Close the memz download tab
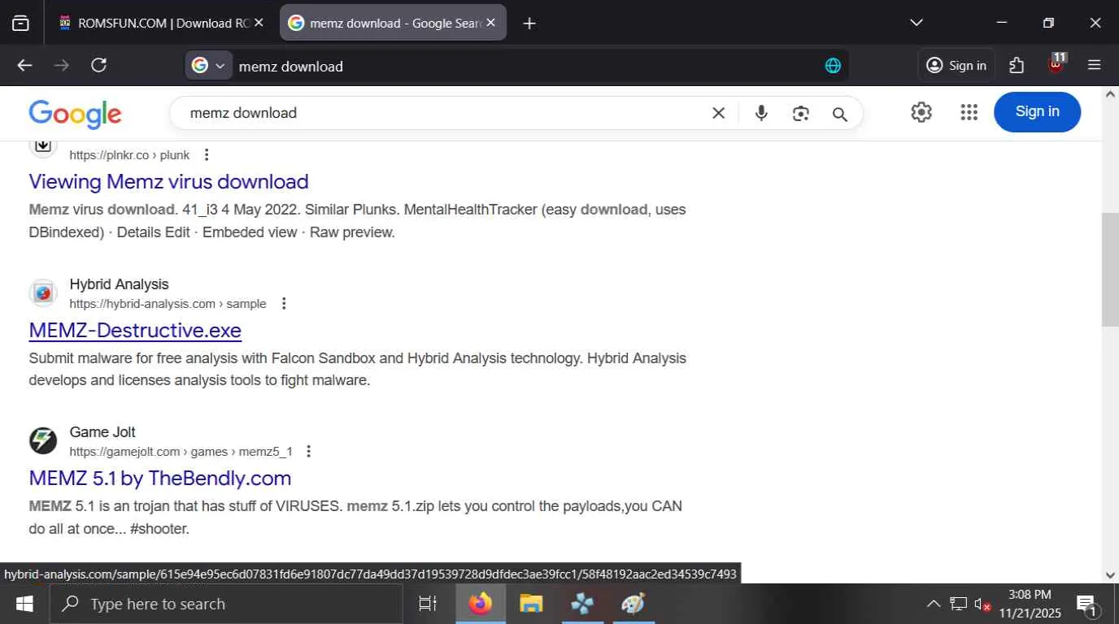1119x624 pixels. tap(490, 23)
